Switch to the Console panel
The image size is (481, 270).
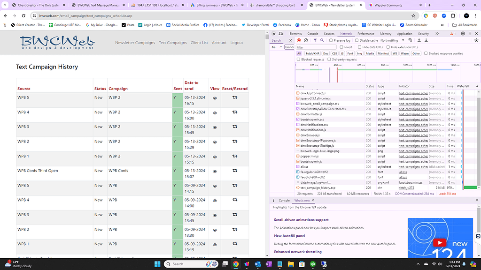[x=312, y=33]
